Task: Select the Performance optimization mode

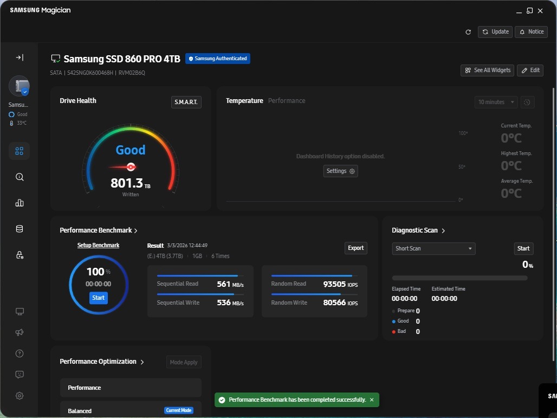Action: tap(131, 388)
